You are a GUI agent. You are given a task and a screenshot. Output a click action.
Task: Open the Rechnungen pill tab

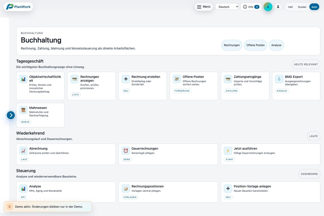coord(232,45)
